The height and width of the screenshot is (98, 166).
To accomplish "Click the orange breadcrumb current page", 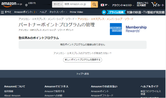I will click(105, 19).
